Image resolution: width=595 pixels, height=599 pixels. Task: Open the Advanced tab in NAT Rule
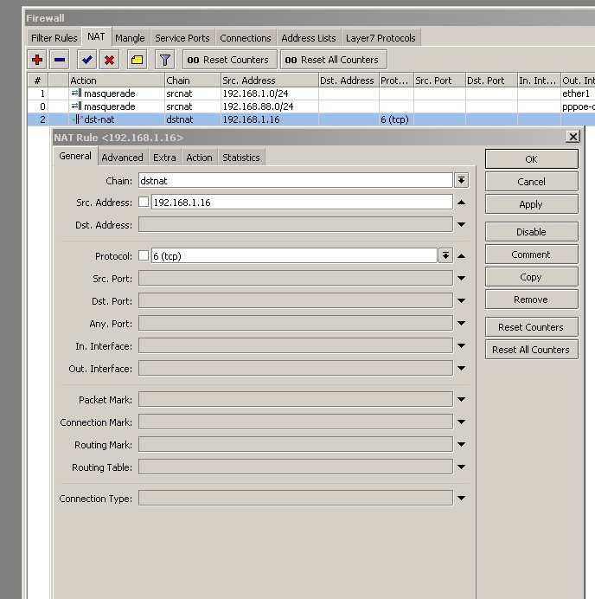tap(122, 158)
